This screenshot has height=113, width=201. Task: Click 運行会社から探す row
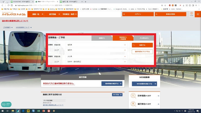pos(144,104)
